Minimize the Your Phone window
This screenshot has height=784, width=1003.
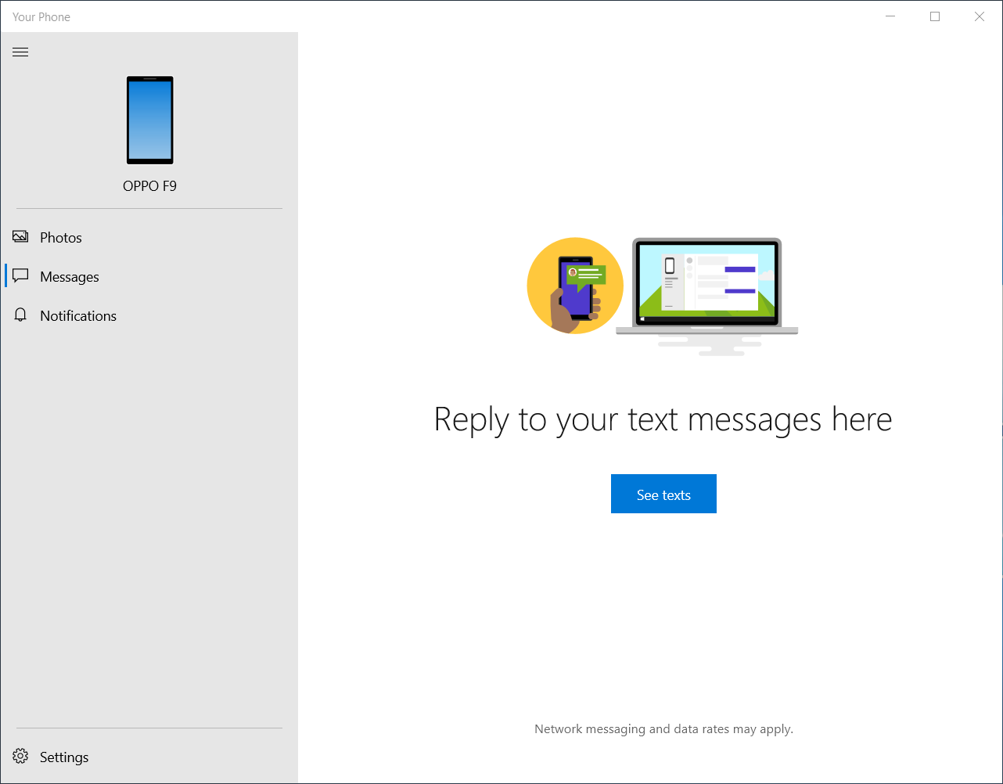tap(890, 16)
